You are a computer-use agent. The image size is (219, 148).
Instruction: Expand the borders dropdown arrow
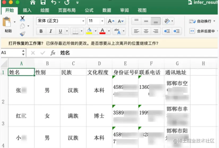[x=81, y=31]
